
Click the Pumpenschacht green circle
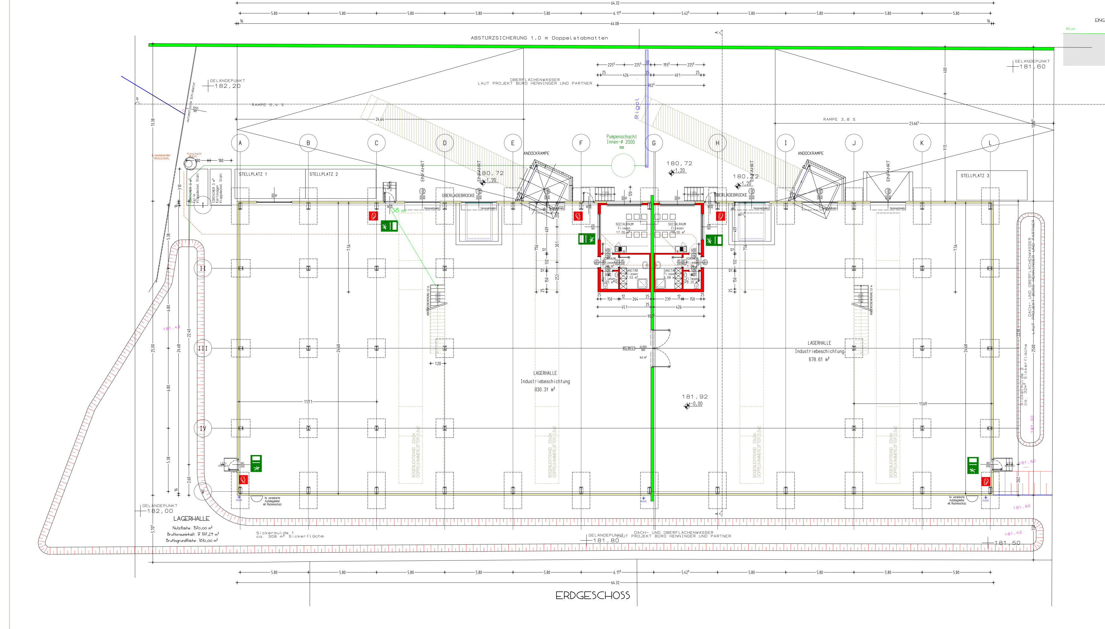(x=623, y=165)
